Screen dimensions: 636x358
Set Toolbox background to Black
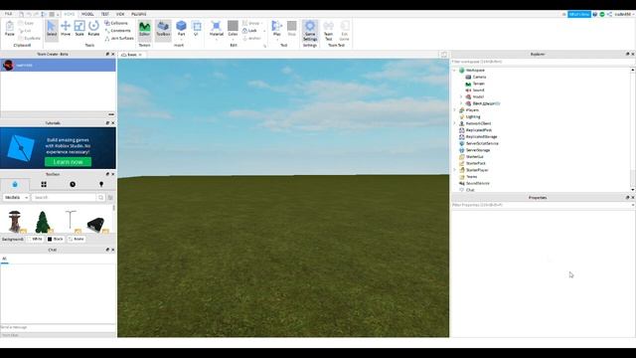click(56, 239)
